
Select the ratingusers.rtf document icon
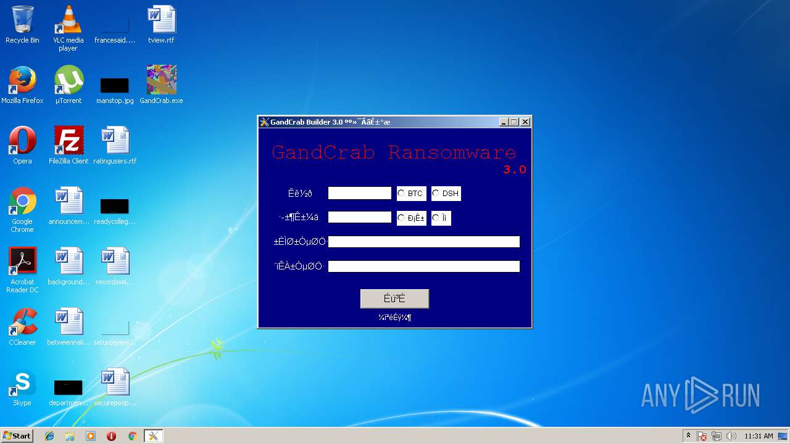[x=115, y=146]
